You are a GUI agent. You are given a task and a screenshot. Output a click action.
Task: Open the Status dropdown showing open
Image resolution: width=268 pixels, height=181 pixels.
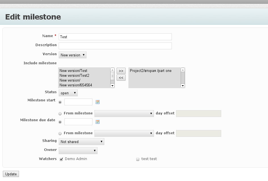[68, 93]
